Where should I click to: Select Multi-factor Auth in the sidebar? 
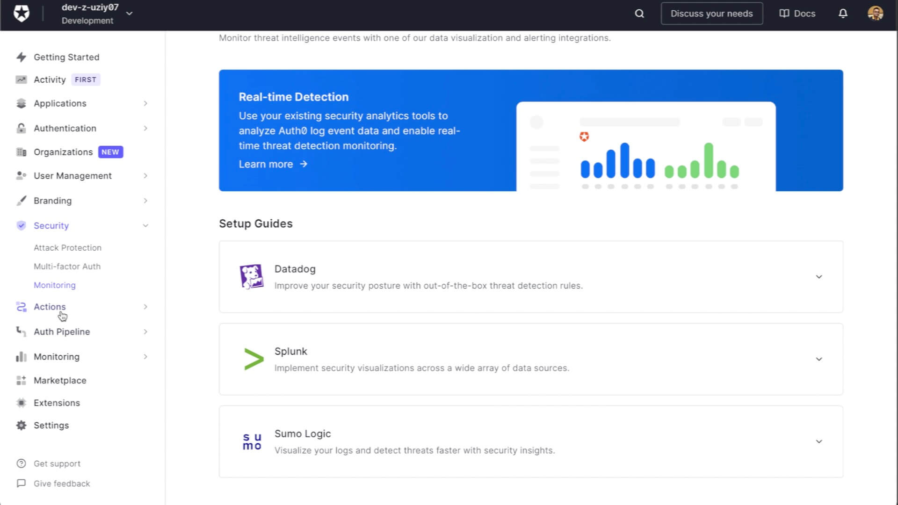tap(67, 266)
